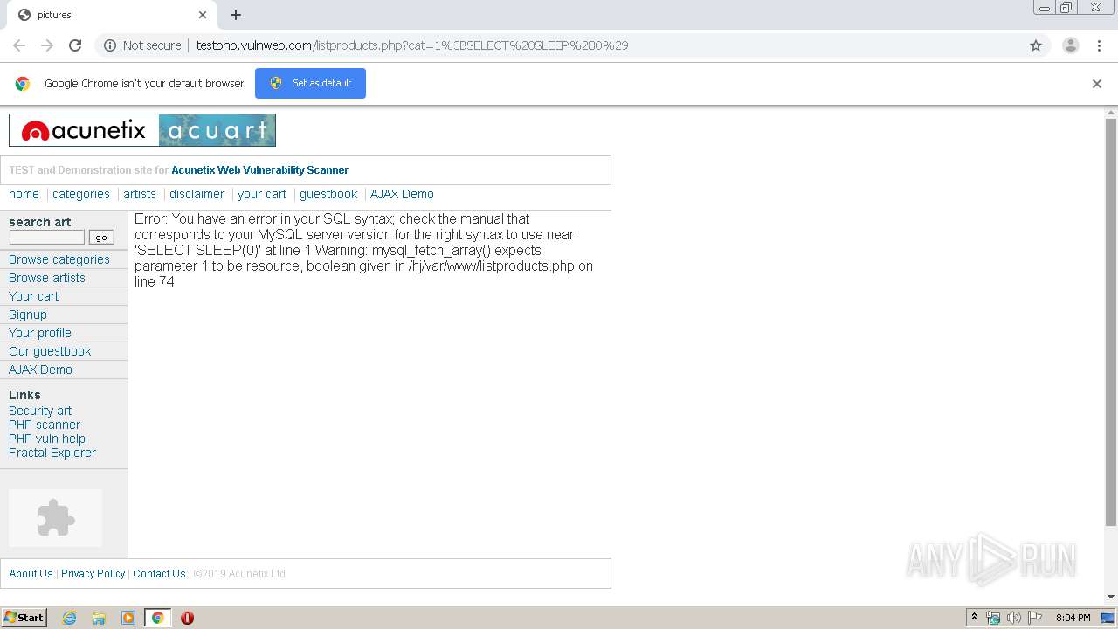The height and width of the screenshot is (629, 1118).
Task: Open Security art link
Action: tap(40, 411)
